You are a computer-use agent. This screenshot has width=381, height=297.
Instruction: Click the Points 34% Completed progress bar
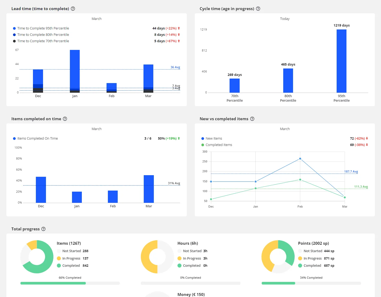[311, 283]
